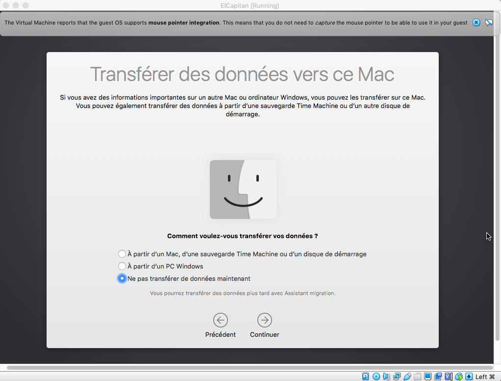Click the 'Assistant migration' hint text
Viewport: 501px width, 381px height.
[x=243, y=293]
